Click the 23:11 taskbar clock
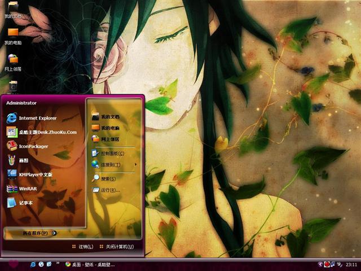 351,265
